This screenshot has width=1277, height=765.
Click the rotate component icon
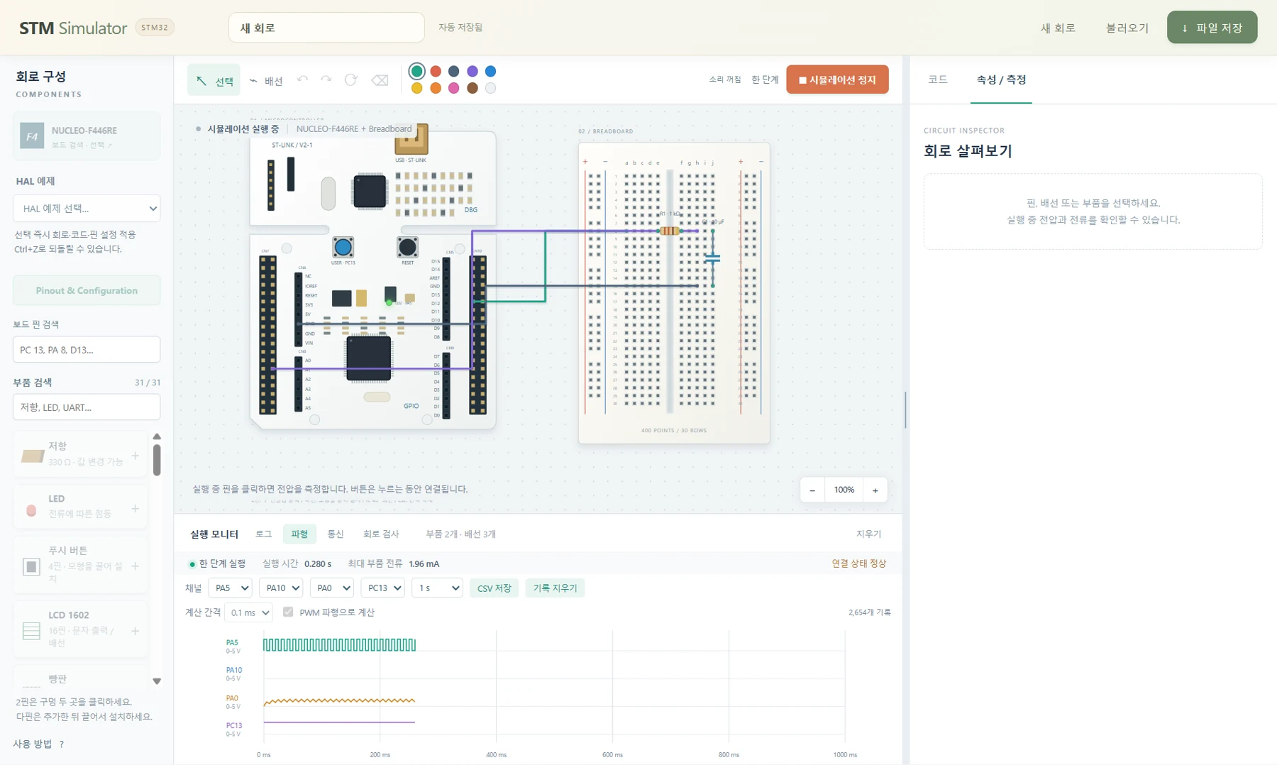(x=350, y=80)
